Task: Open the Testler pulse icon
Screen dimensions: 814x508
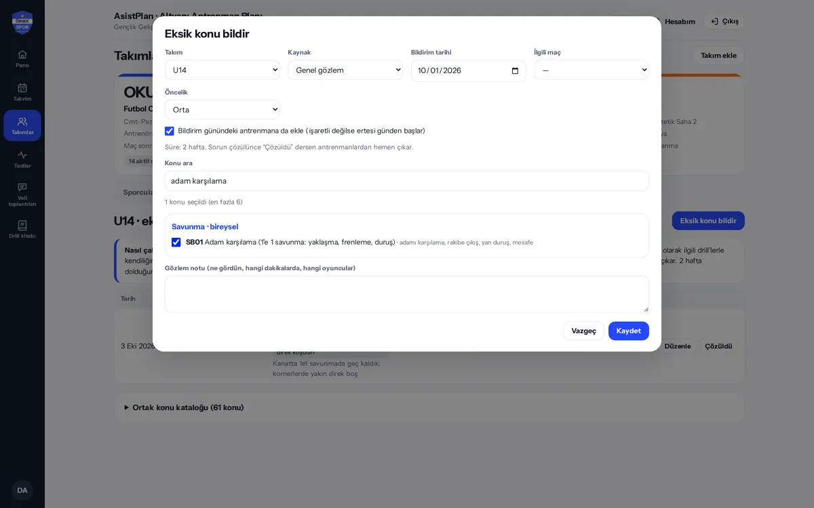Action: (x=22, y=154)
